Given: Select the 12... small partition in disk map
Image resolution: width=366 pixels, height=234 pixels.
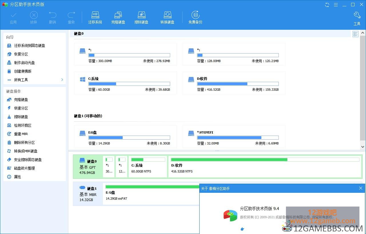Looking at the screenshot, I should (122, 167).
